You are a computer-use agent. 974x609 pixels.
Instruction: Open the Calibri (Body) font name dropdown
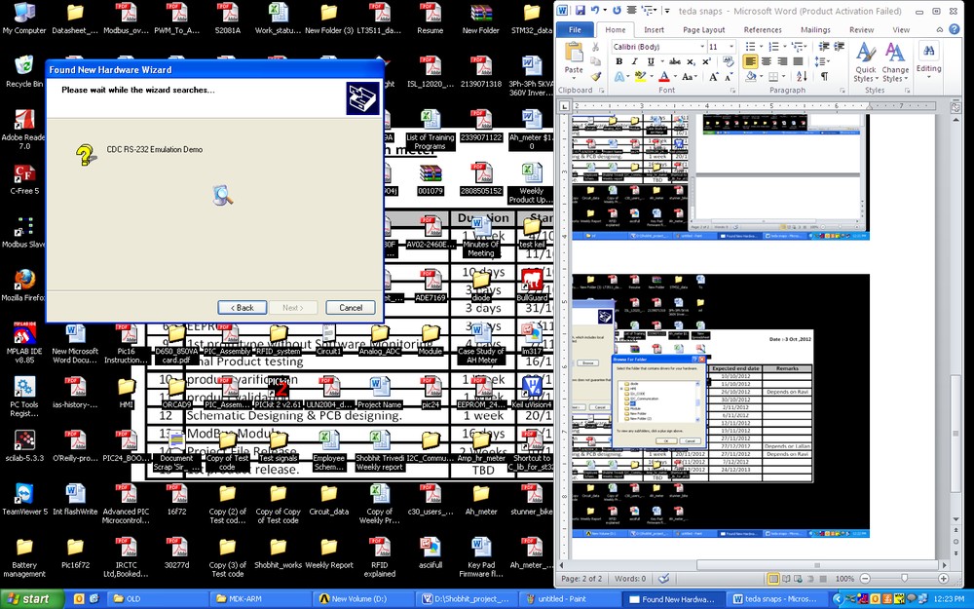[702, 47]
